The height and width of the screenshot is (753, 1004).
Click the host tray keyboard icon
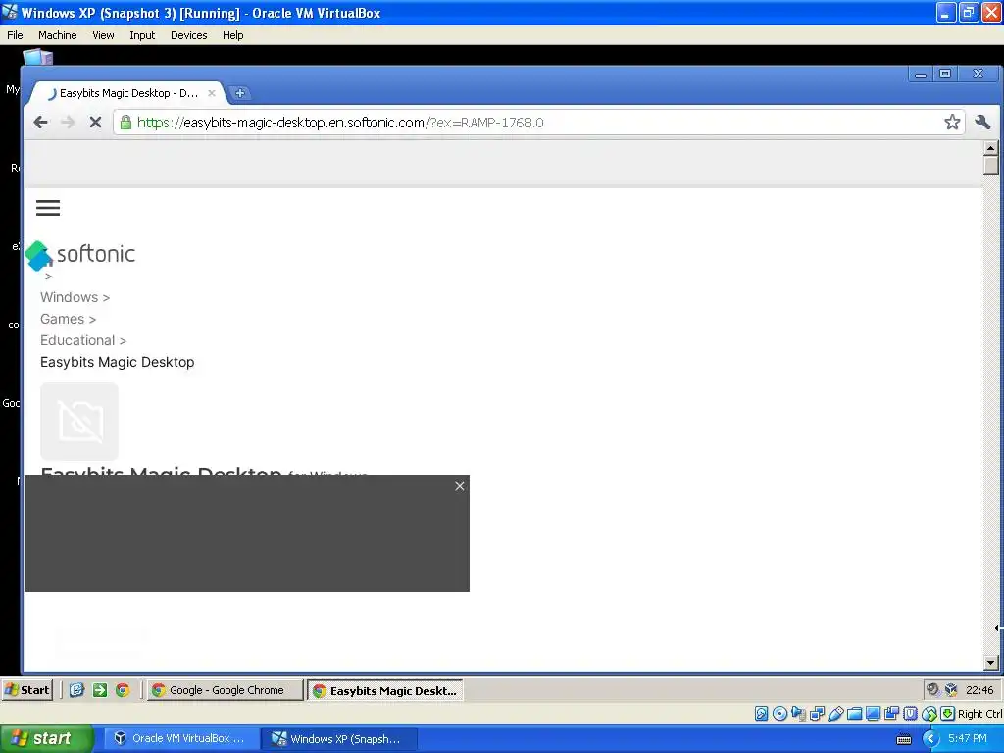(x=904, y=739)
